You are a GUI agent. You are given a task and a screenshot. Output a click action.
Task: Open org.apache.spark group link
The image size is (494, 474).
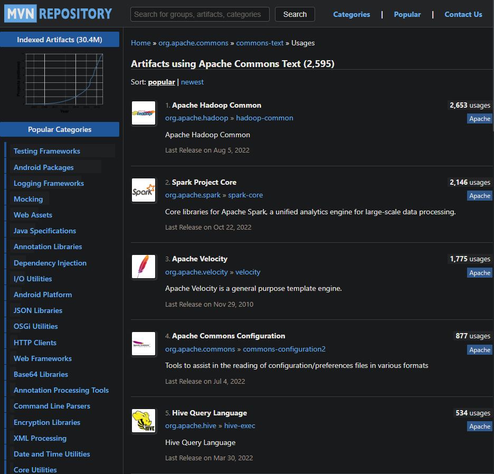point(193,195)
